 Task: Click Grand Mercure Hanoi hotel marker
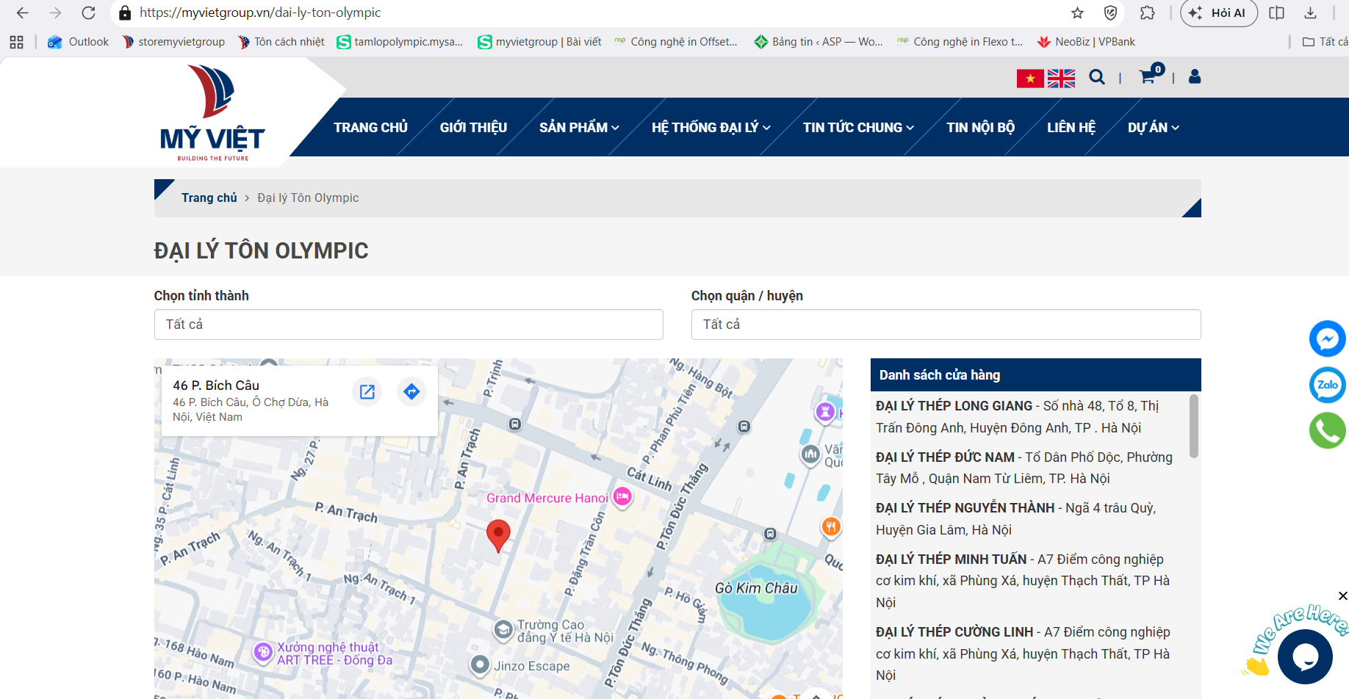coord(622,497)
